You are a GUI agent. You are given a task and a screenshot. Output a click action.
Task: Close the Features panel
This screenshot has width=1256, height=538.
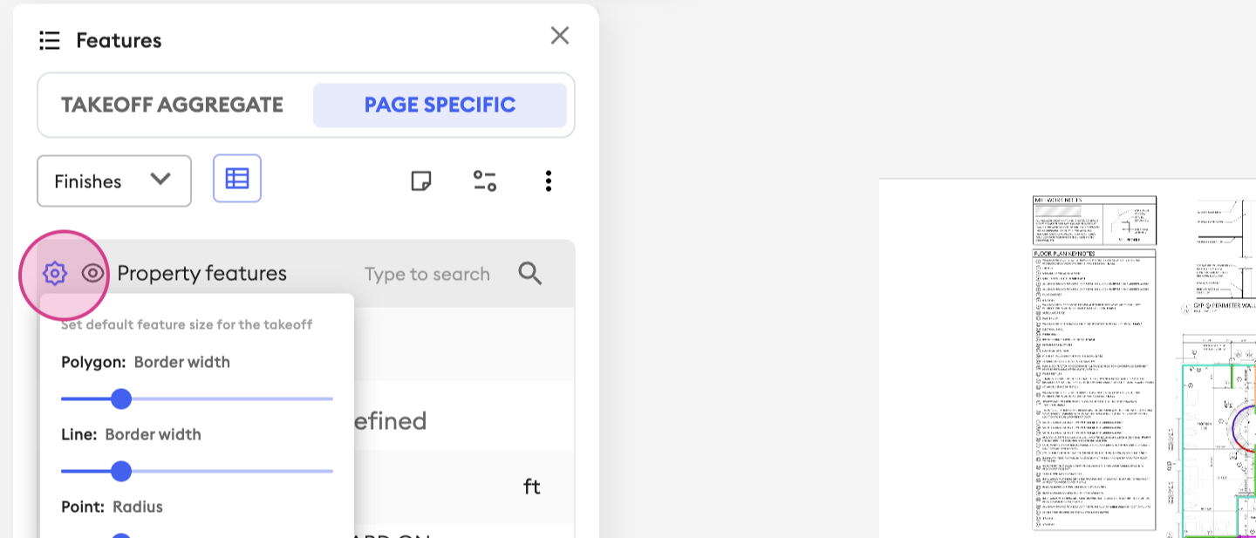[560, 36]
